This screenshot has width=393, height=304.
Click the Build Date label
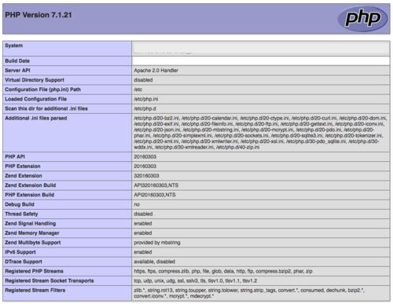coord(17,60)
